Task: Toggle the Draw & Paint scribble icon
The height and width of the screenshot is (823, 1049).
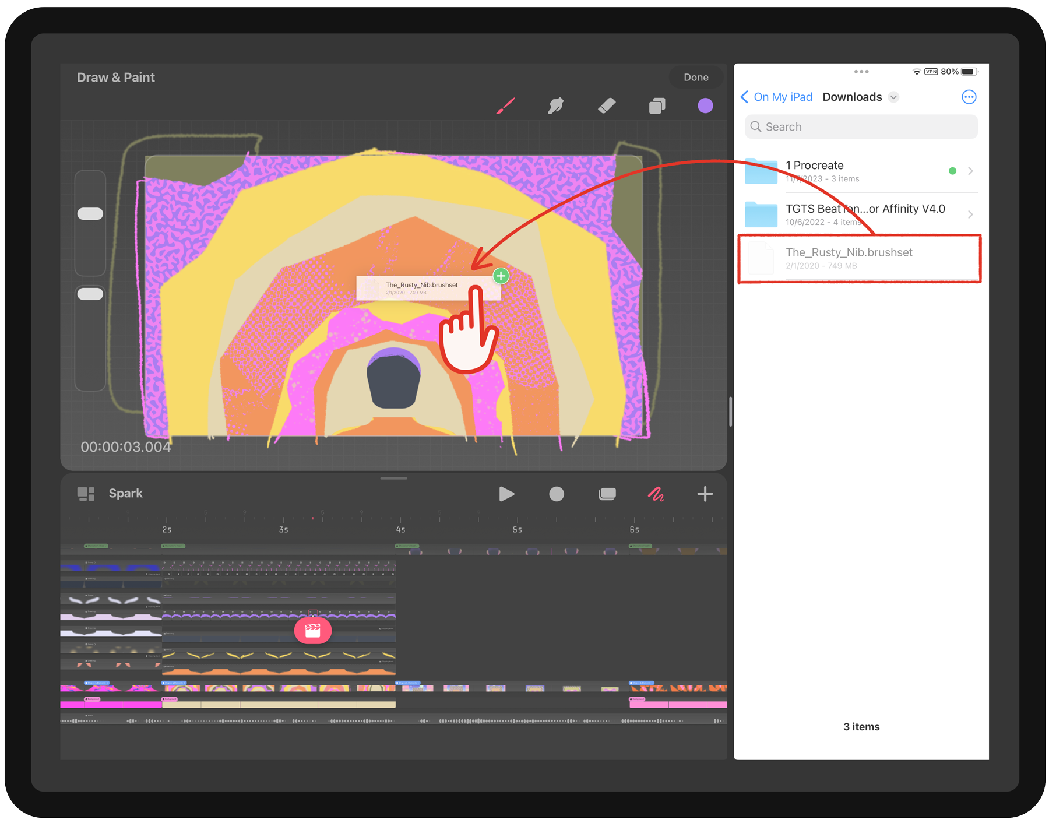Action: point(656,494)
